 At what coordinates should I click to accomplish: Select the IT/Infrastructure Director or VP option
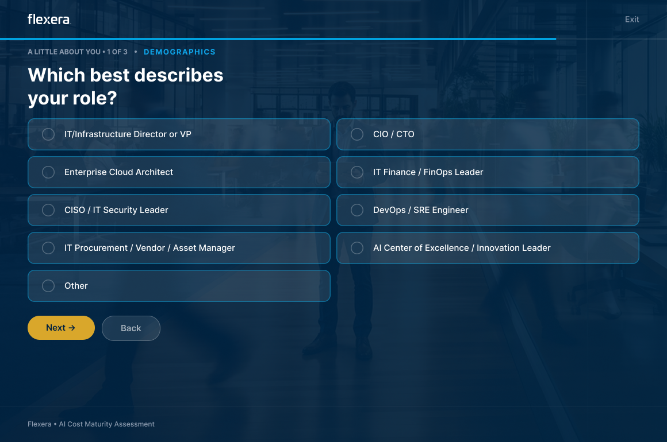179,134
